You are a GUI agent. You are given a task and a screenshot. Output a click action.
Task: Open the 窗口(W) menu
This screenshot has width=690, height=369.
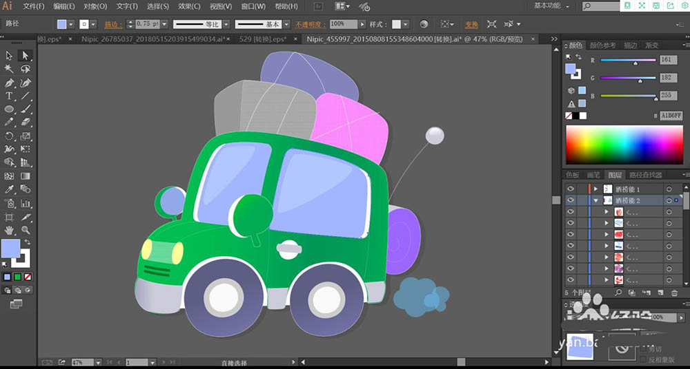(253, 7)
